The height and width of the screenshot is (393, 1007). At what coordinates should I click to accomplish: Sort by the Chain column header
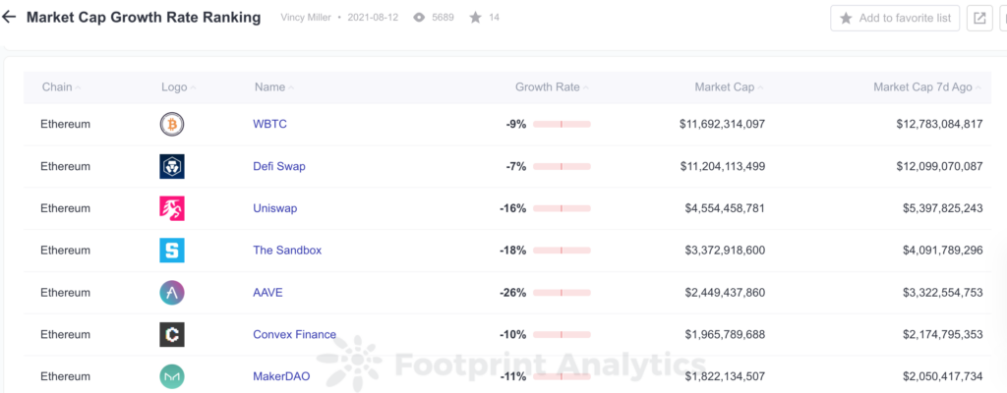click(x=57, y=87)
